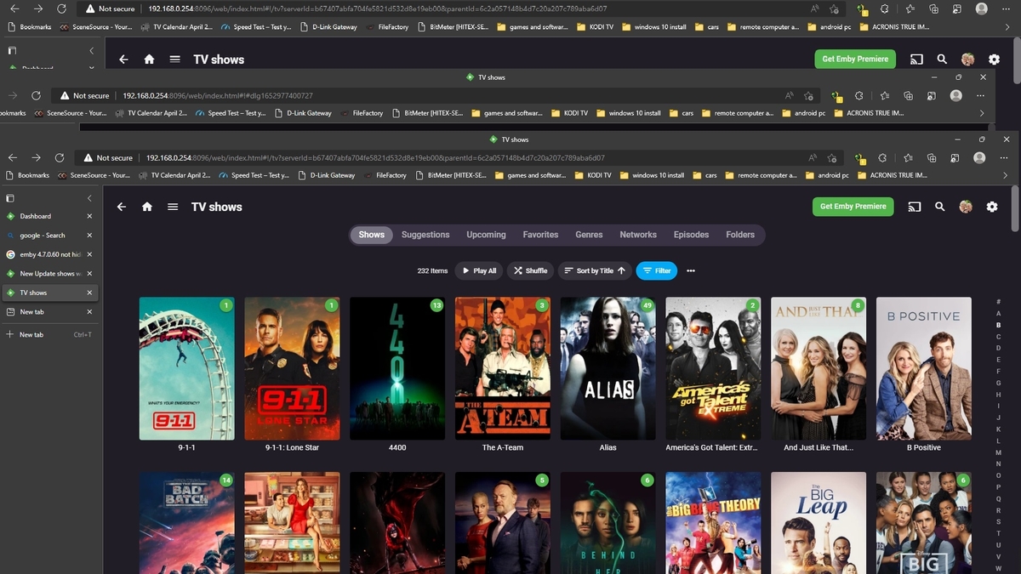Open the 4400 show poster
This screenshot has height=574, width=1021.
click(x=397, y=368)
